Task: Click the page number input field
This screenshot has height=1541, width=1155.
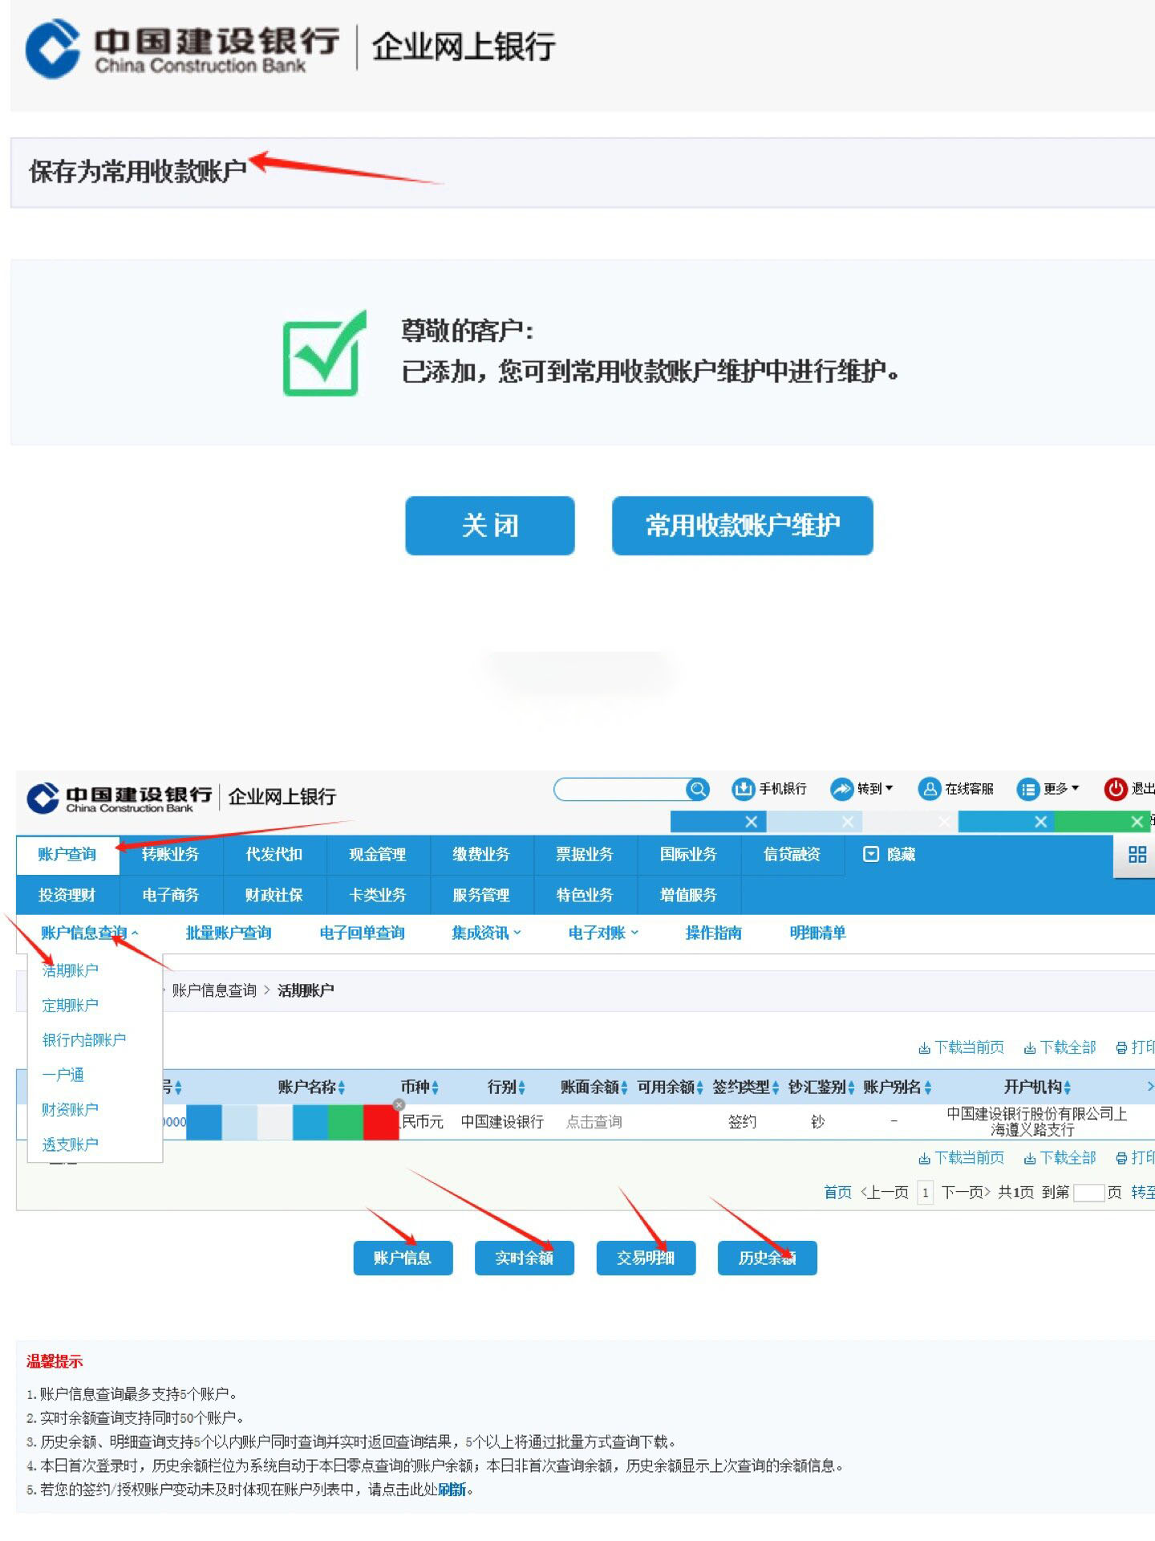Action: [x=1089, y=1193]
